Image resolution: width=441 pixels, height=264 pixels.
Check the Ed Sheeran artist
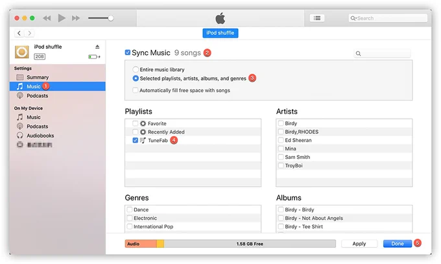[281, 140]
